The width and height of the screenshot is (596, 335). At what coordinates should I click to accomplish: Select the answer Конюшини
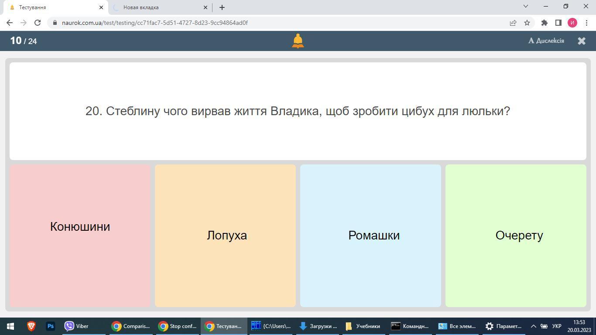coord(80,236)
